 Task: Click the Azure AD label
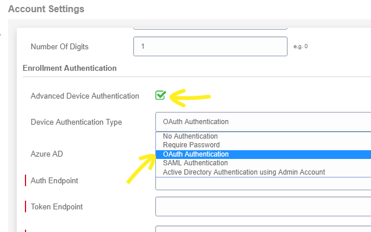pyautogui.click(x=47, y=154)
